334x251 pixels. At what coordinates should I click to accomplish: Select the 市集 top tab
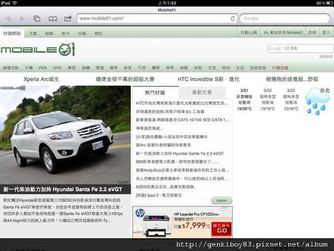(x=33, y=33)
